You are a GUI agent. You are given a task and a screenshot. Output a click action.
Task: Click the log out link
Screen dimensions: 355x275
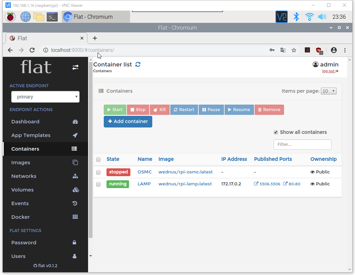pyautogui.click(x=330, y=71)
